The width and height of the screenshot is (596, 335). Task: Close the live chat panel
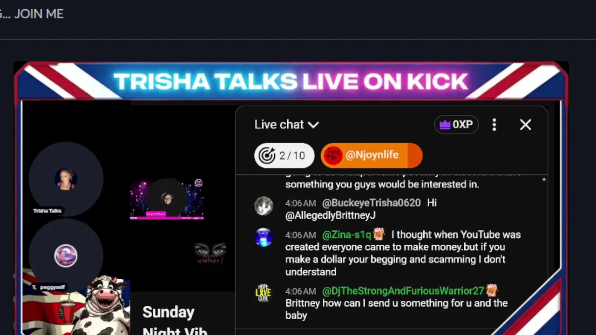pyautogui.click(x=525, y=125)
